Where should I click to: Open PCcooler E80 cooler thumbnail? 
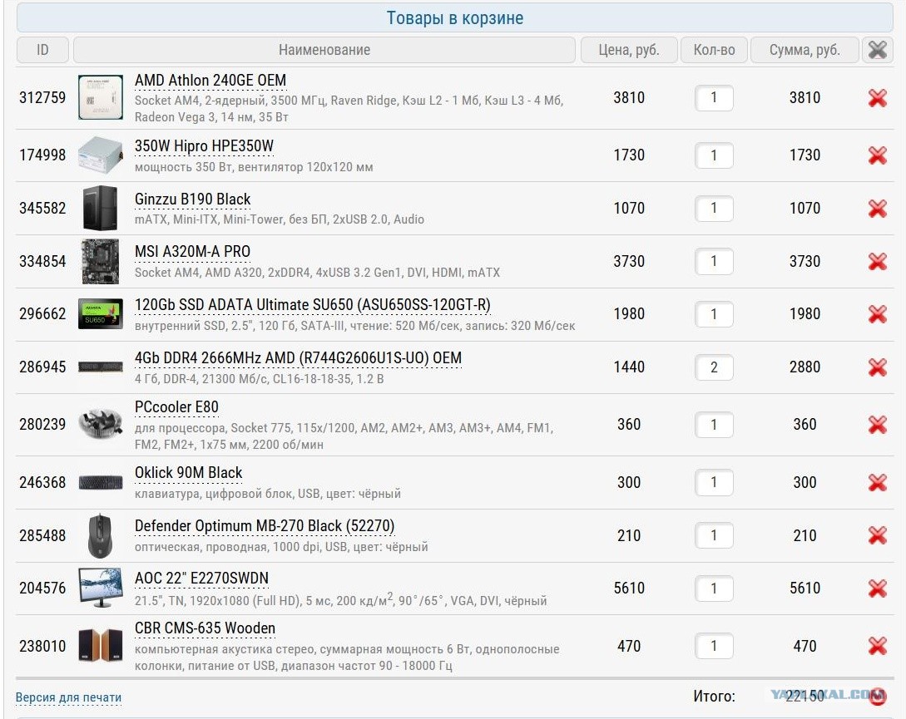pos(101,425)
